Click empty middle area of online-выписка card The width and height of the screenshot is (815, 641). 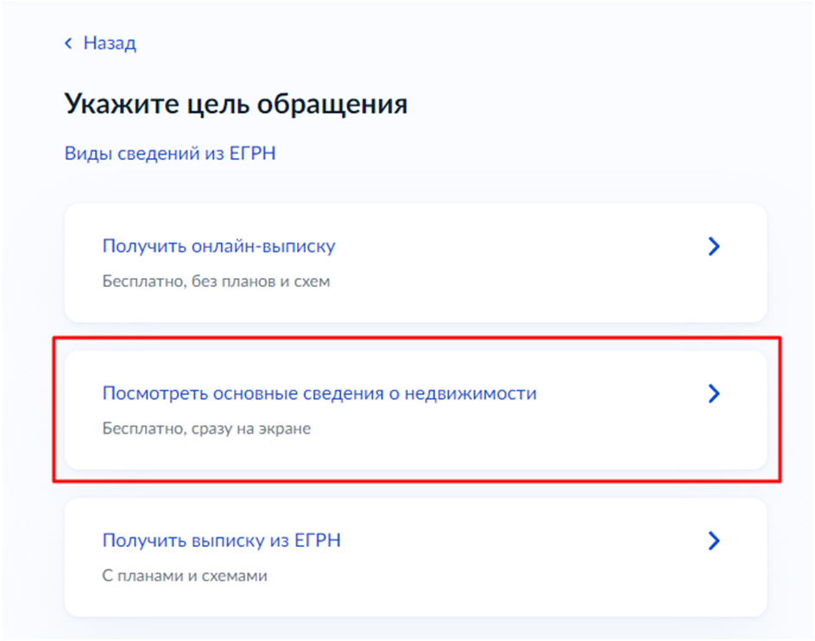click(x=518, y=263)
